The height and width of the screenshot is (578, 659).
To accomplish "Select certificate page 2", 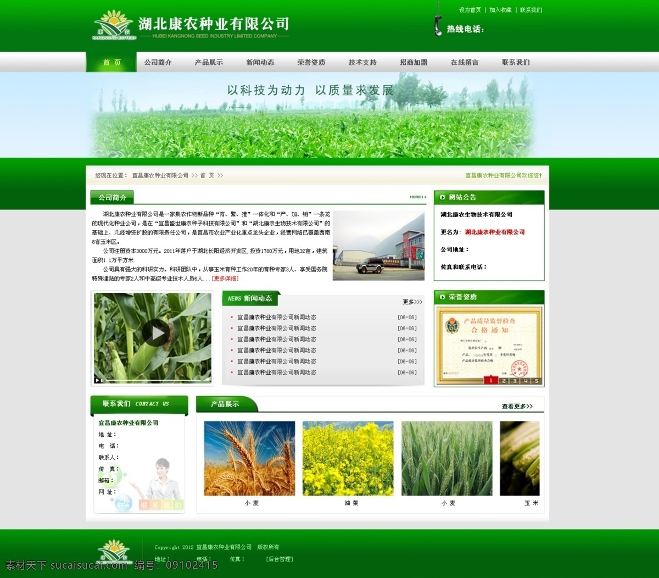I will pyautogui.click(x=504, y=380).
